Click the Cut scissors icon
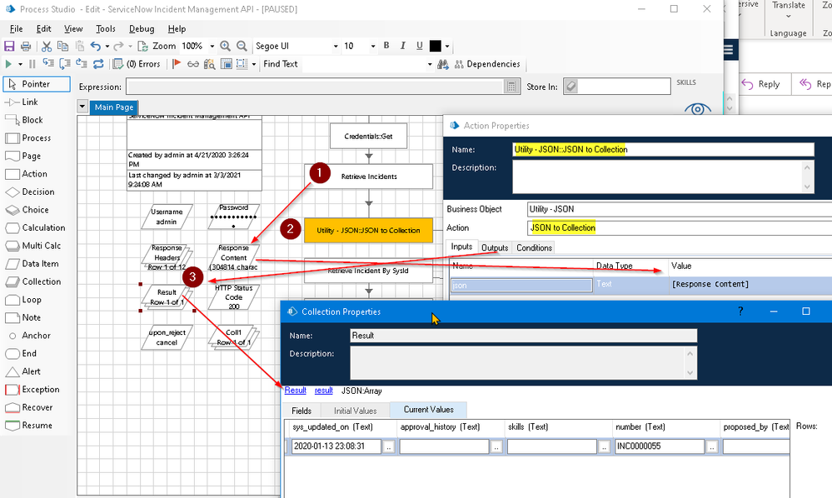 pos(47,47)
